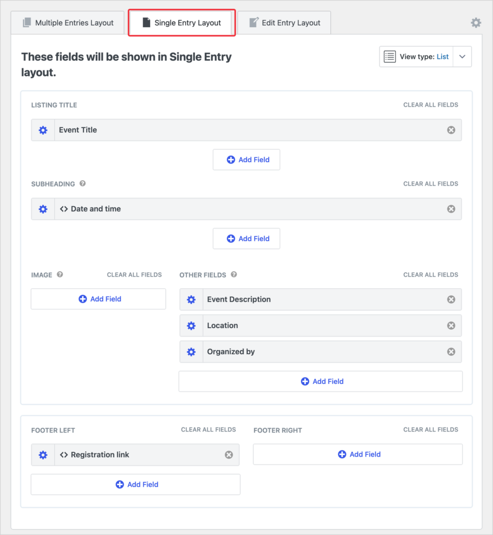Add Field below Organized by
Screen dimensions: 493x535
[x=320, y=381]
